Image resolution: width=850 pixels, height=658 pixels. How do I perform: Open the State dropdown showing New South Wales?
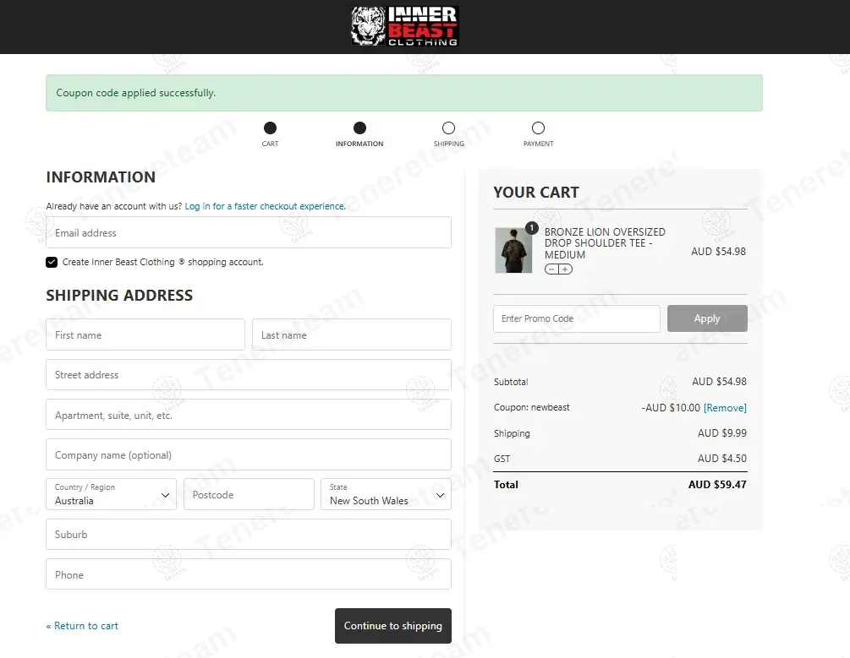pyautogui.click(x=386, y=494)
